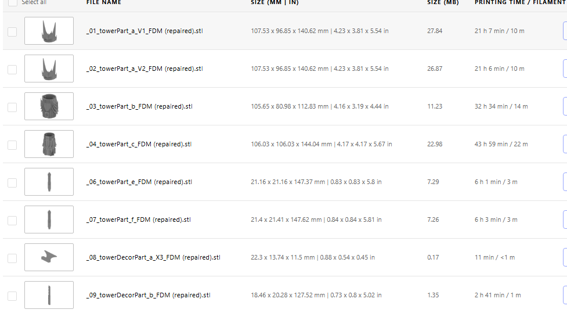This screenshot has width=567, height=313.
Task: Click the FILE NAME column header
Action: coord(103,2)
